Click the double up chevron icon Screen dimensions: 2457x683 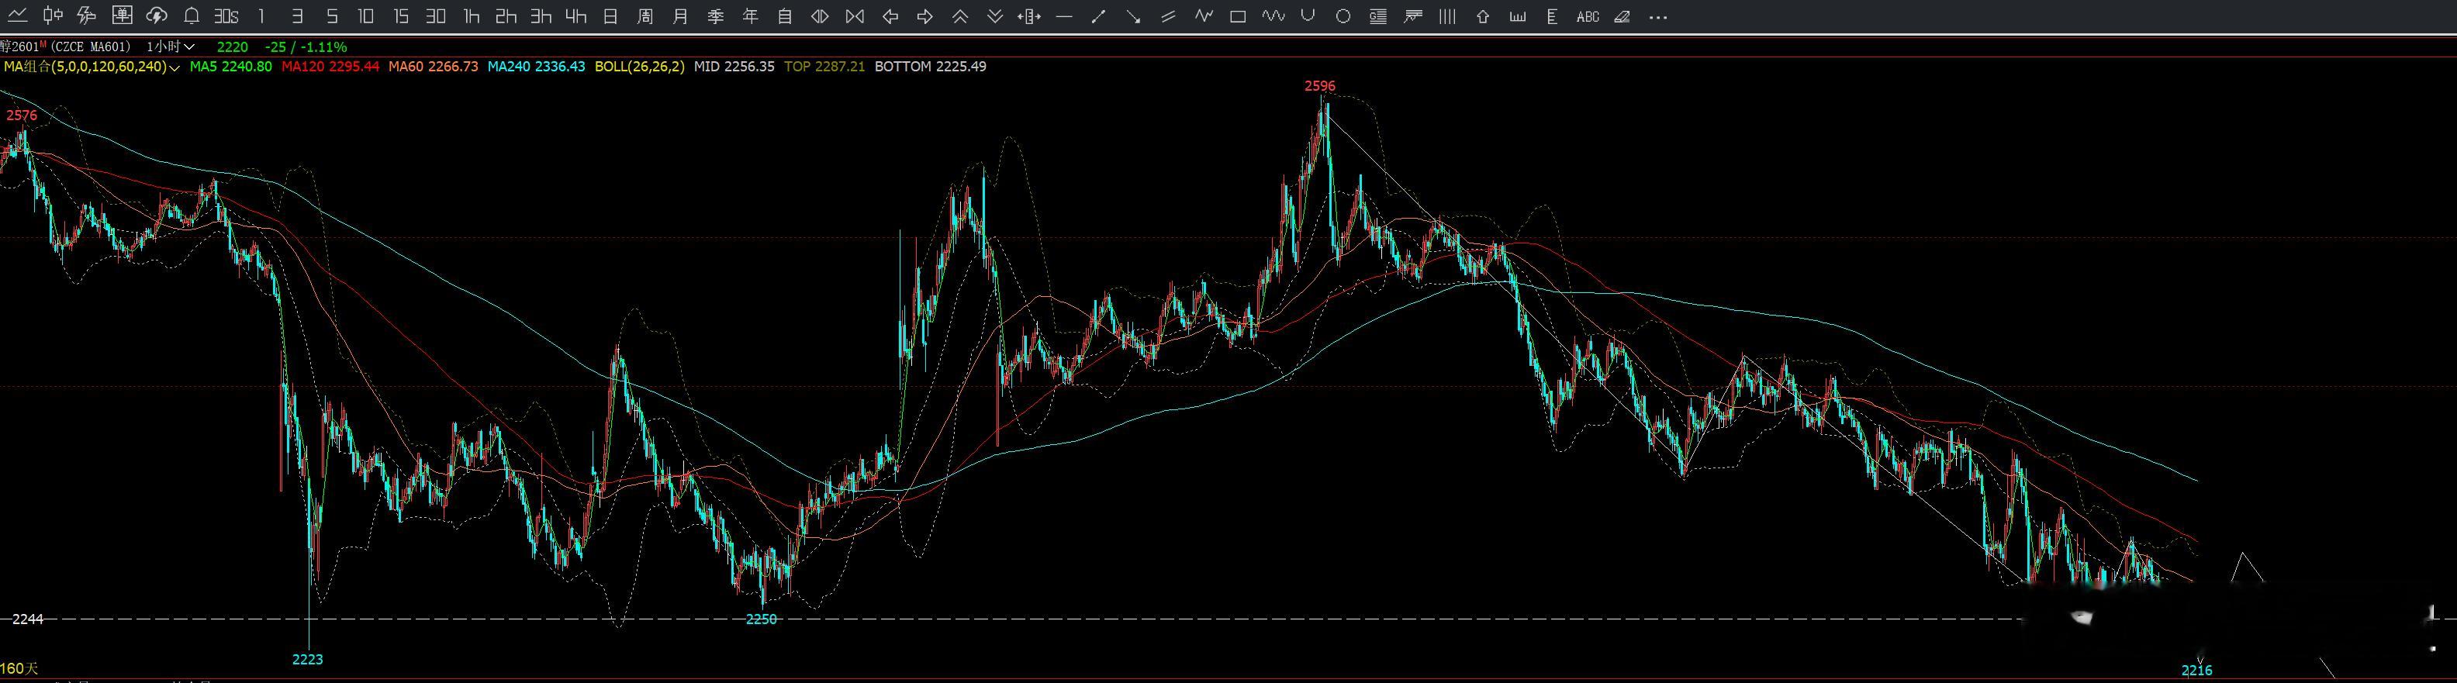[x=959, y=16]
